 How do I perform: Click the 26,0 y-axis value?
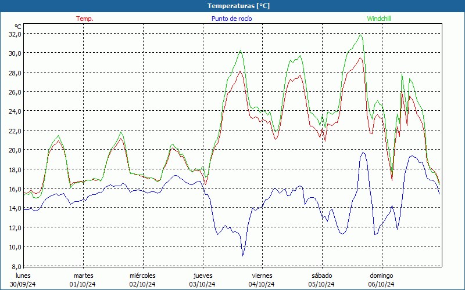(15, 92)
